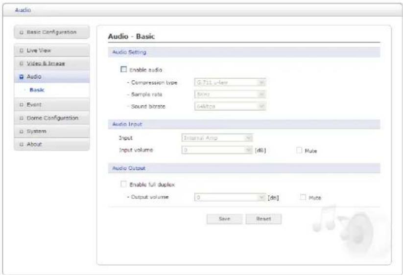This screenshot has height=275, width=403.
Task: Click the Enable audio label text
Action: 145,70
